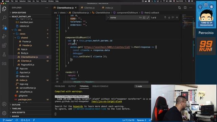Click ClienteMostrar class in breadcrumb

103,13
